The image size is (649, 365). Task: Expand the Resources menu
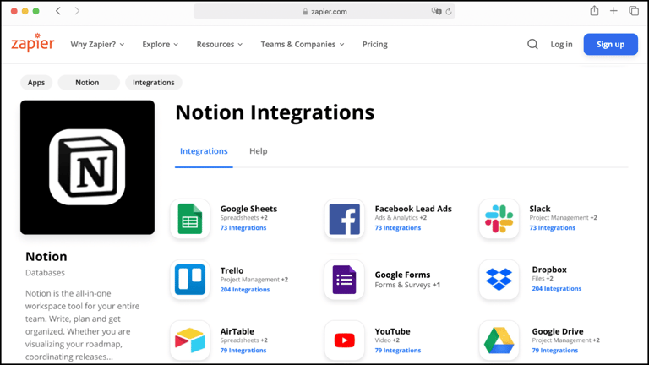point(220,44)
